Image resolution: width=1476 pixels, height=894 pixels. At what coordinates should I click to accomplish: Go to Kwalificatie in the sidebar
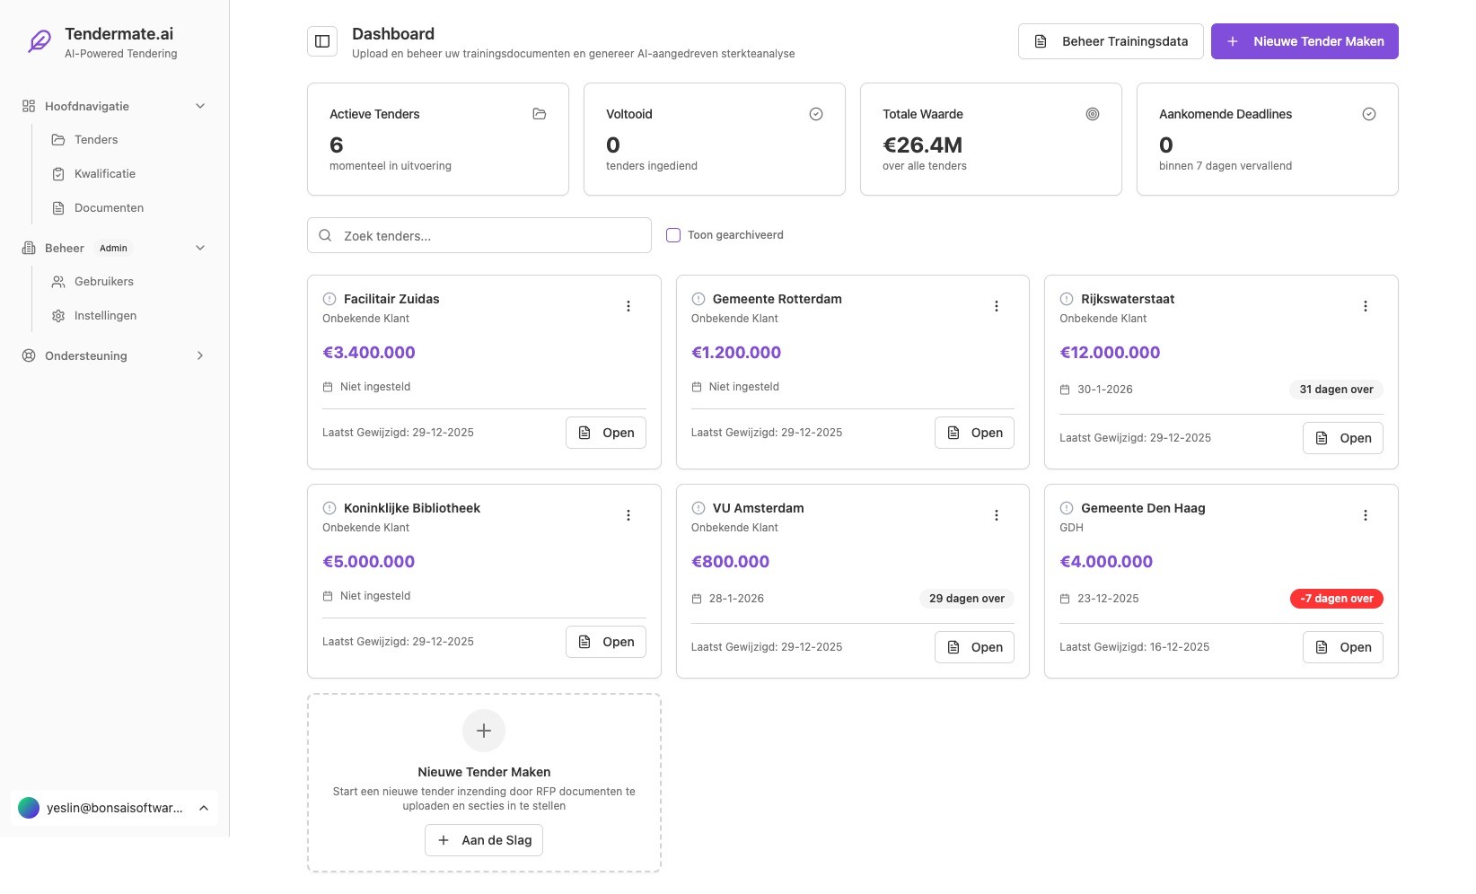104,173
